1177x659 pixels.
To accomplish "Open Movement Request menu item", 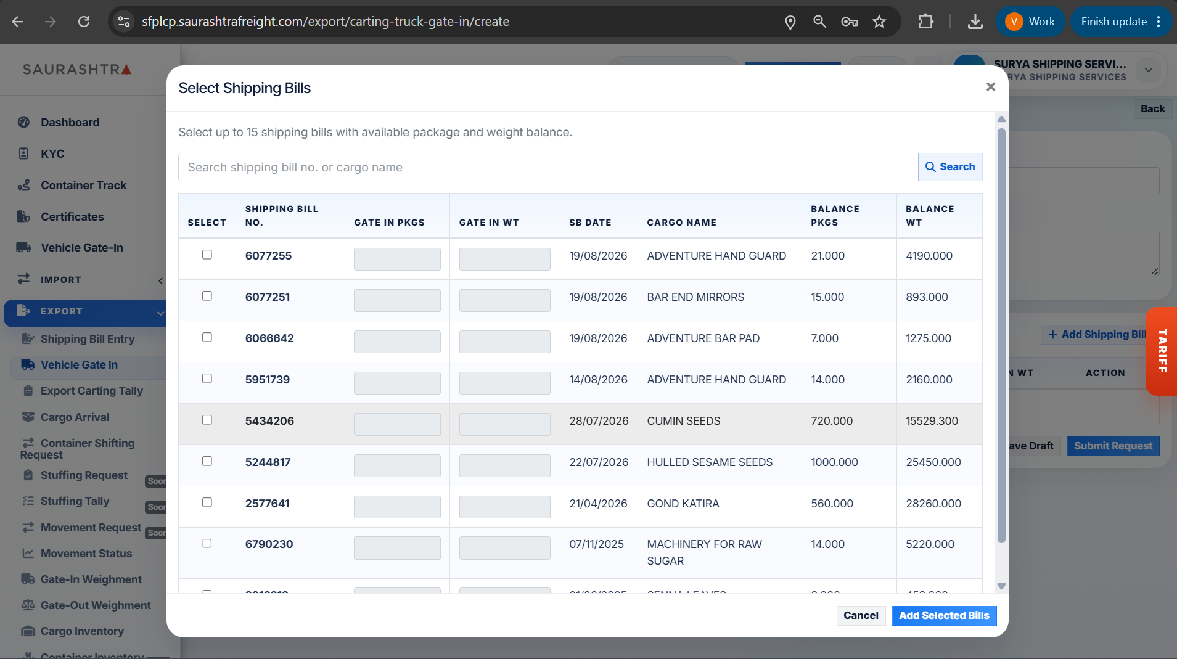I will (91, 527).
